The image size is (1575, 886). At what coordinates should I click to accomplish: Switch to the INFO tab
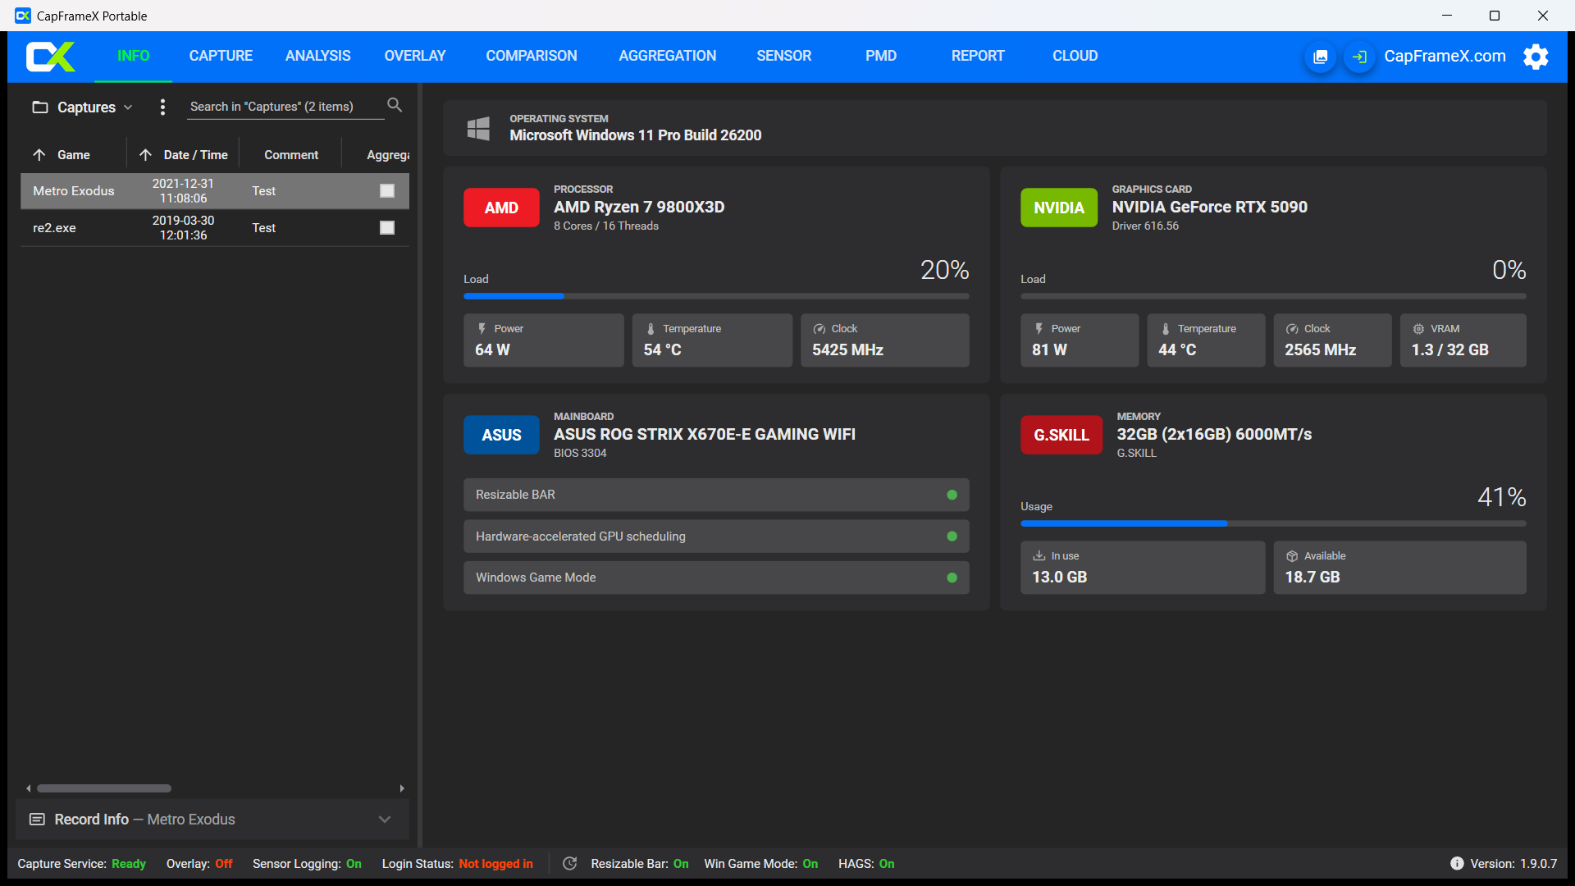click(133, 56)
